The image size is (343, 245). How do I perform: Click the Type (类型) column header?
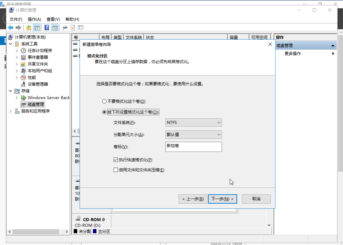[x=117, y=37]
